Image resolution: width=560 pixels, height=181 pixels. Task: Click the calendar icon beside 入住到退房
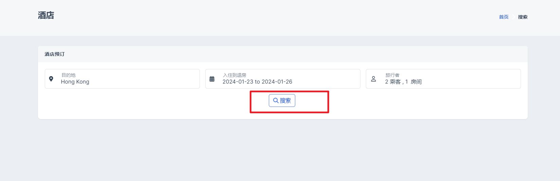tap(212, 79)
